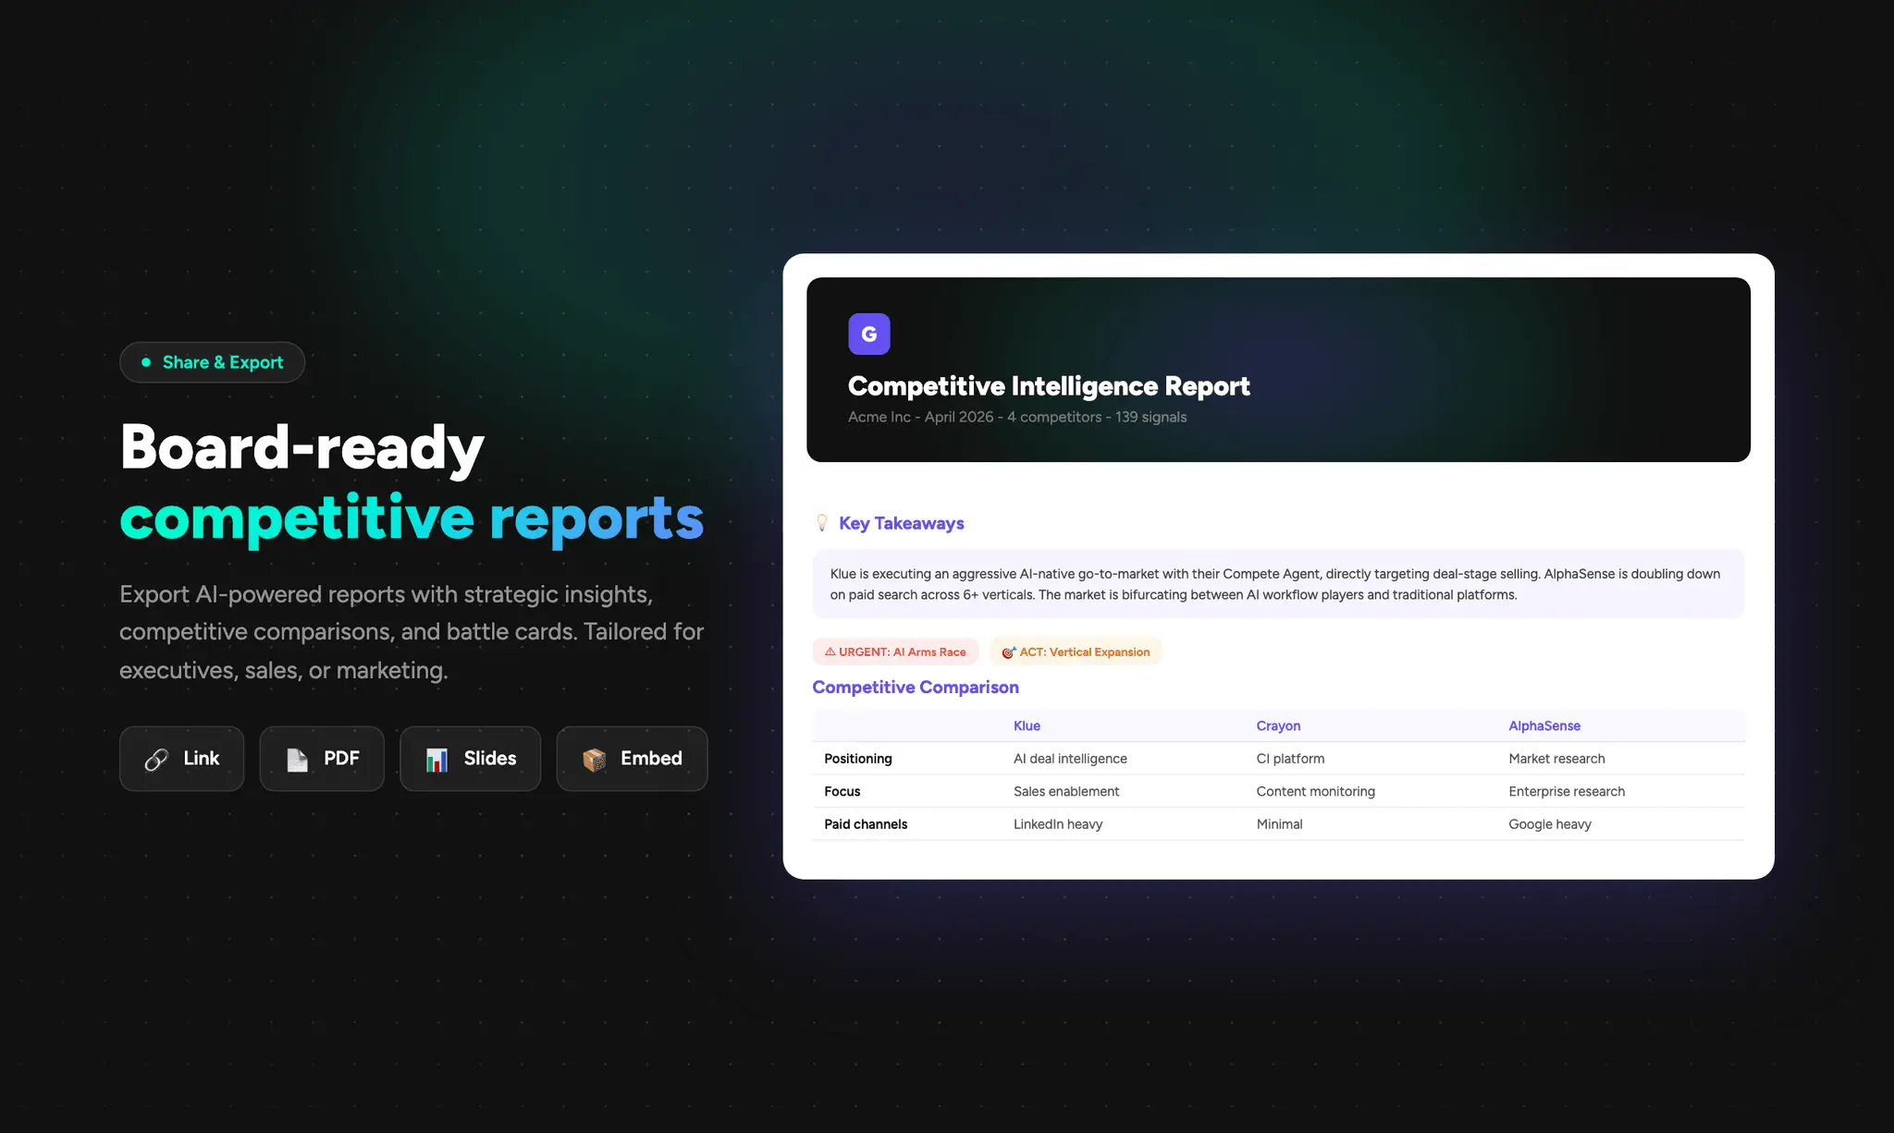Choose the PDF export button label
Screen dimensions: 1894x1133
pos(341,759)
